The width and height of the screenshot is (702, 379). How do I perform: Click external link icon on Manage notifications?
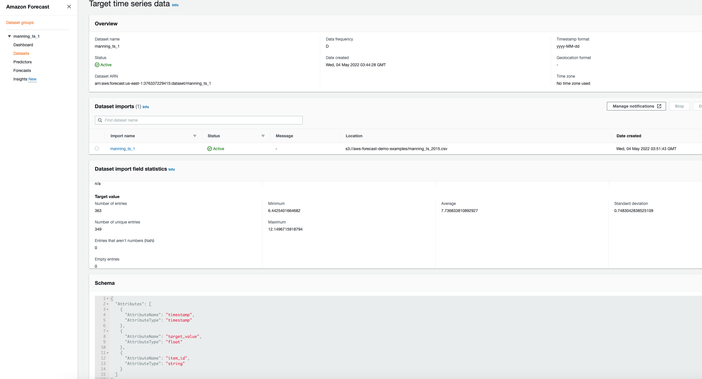659,106
